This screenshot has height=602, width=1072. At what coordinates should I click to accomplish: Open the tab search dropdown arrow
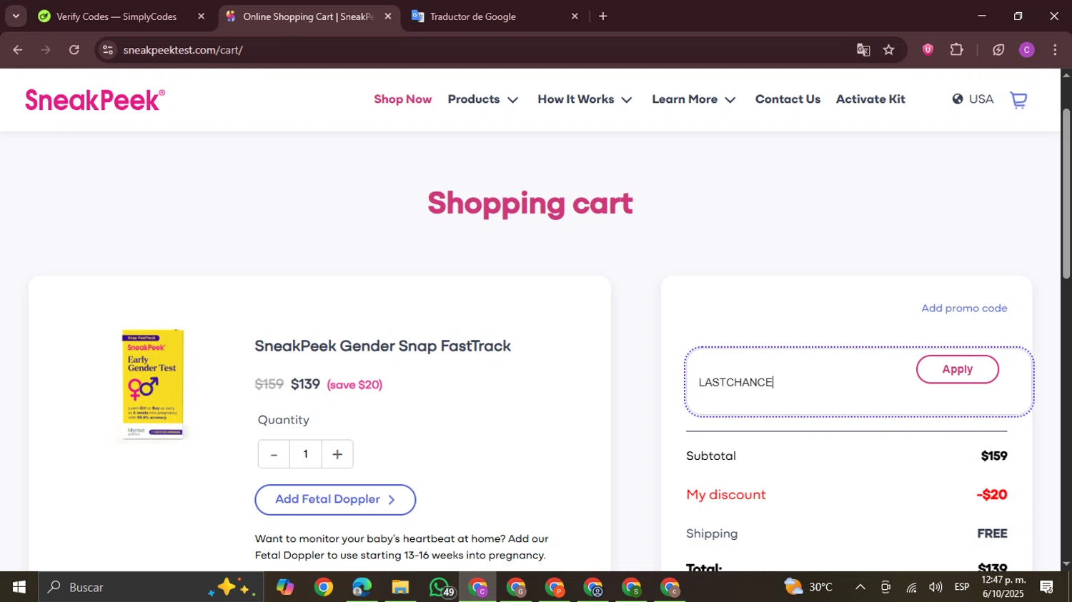pyautogui.click(x=16, y=16)
